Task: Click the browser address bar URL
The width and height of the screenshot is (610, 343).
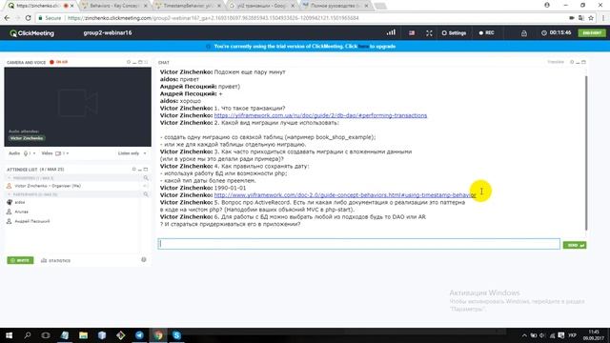Action: tap(213, 18)
